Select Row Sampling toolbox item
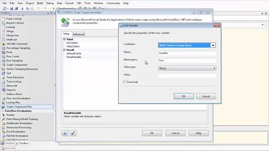The image size is (269, 151). coord(14,60)
